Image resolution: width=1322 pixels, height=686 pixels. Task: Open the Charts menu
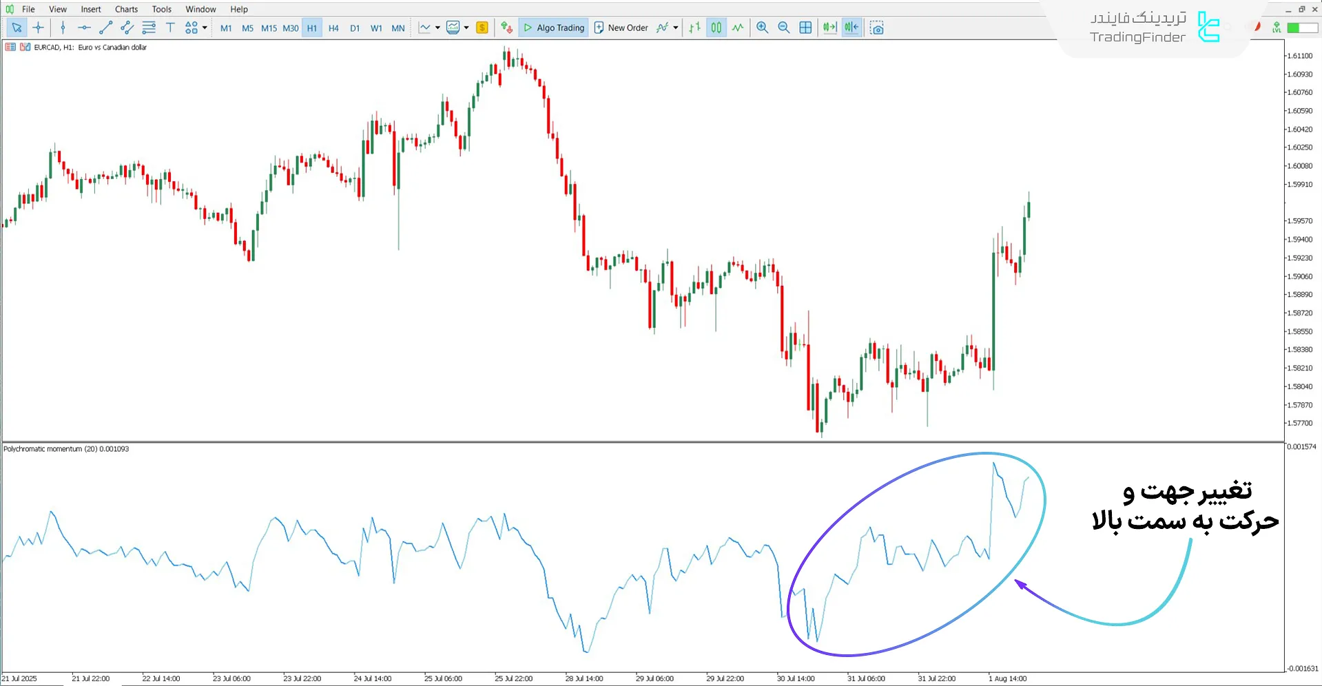(126, 9)
